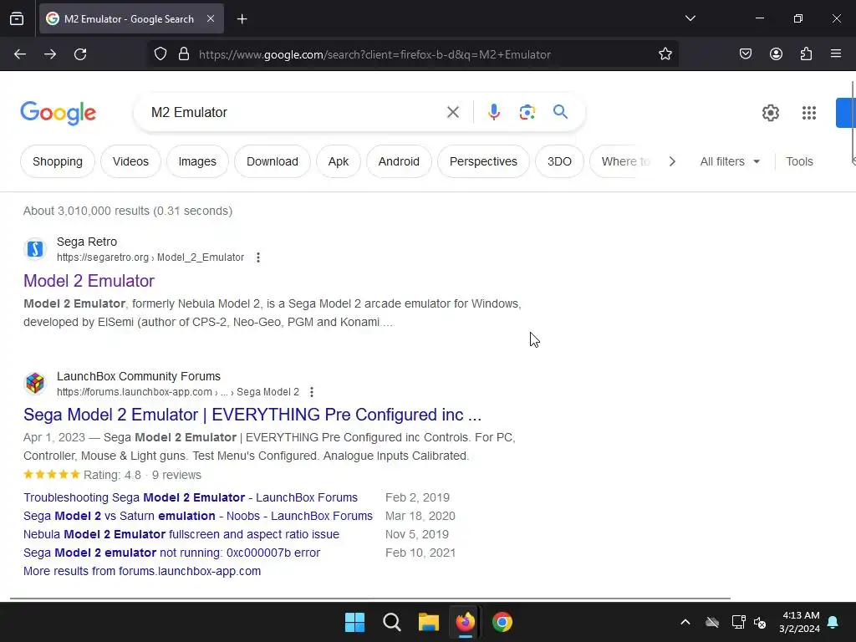856x642 pixels.
Task: Open the Google apps grid
Action: (808, 113)
